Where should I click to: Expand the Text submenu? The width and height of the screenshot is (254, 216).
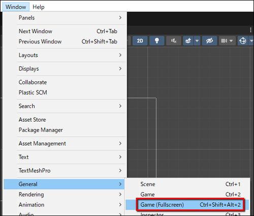(x=65, y=157)
